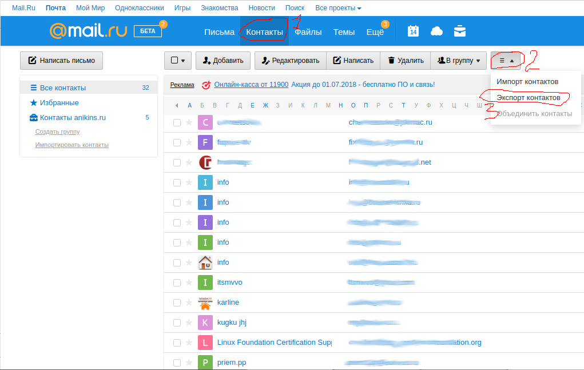Click the Добавить contact button
Image resolution: width=584 pixels, height=370 pixels.
tap(223, 61)
